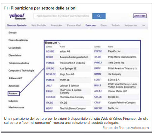Open the NFC.DE symbol link
The width and height of the screenshot is (155, 136).
point(98,108)
